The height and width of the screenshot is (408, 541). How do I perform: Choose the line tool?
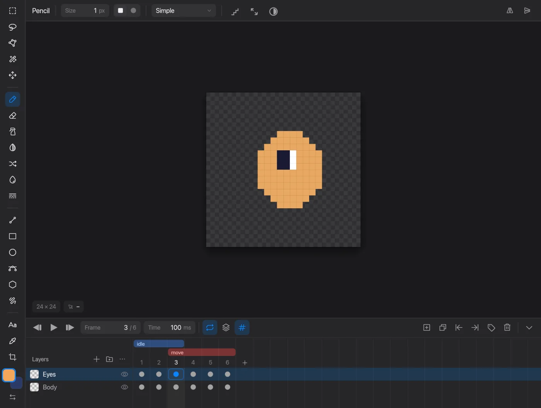tap(12, 220)
